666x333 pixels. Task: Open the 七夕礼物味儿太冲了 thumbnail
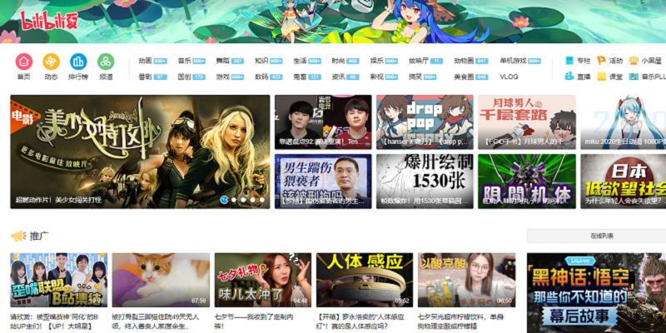pyautogui.click(x=263, y=280)
